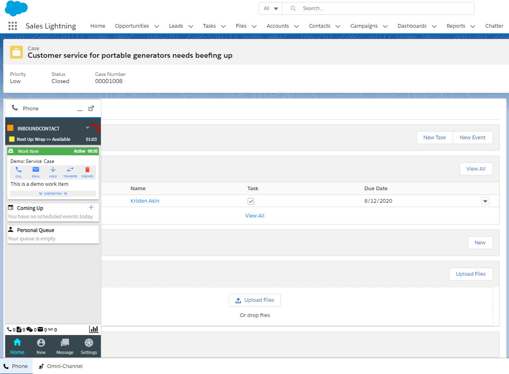This screenshot has width=509, height=374.
Task: Click the Salesforce cloud logo
Action: pos(16,8)
